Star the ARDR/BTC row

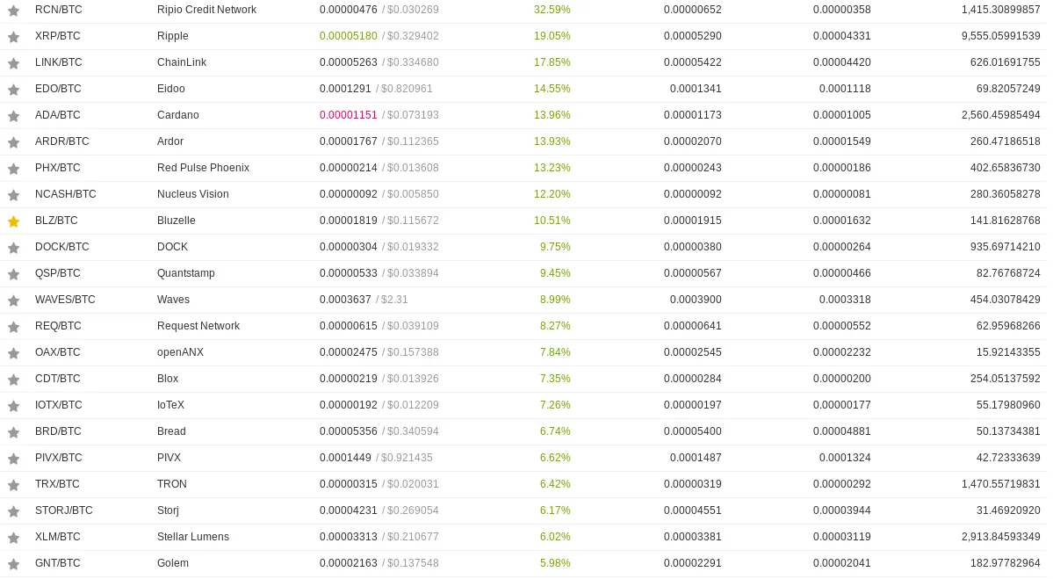click(13, 142)
